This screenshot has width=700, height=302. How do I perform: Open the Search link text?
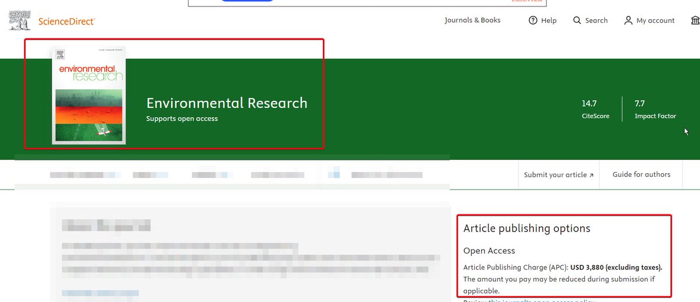[597, 20]
